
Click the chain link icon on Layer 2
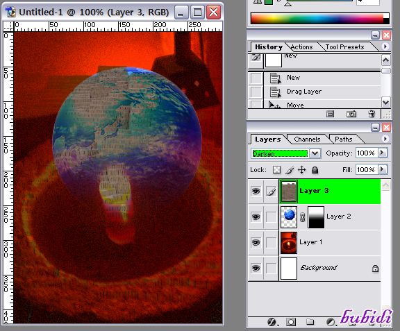[302, 217]
